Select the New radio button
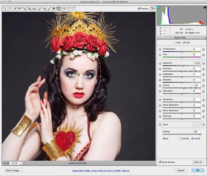 (175, 43)
